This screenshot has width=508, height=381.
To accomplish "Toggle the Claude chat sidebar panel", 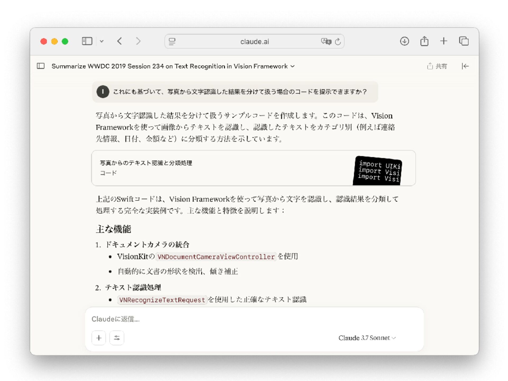I will 41,66.
